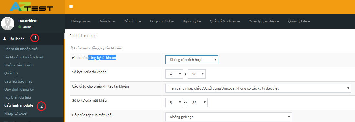Select Nhập từ Excel in the sidebar
Screen dimensions: 355x122
(16, 113)
